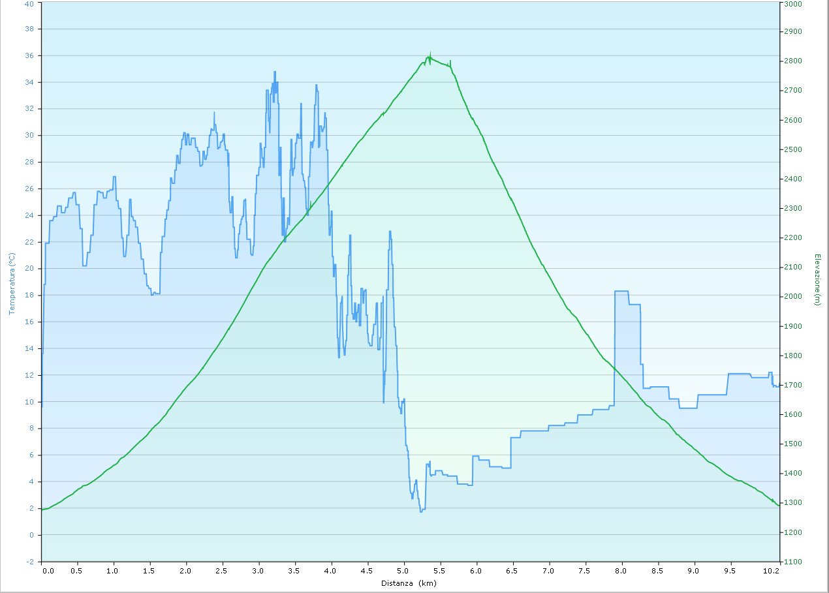Click the Temperatura (°C) axis title

point(12,283)
